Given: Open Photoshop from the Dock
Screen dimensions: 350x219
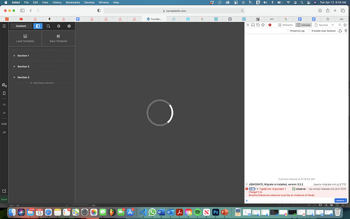Looking at the screenshot, I should [216, 212].
